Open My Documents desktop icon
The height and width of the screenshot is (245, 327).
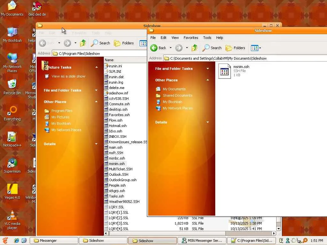pyautogui.click(x=12, y=9)
